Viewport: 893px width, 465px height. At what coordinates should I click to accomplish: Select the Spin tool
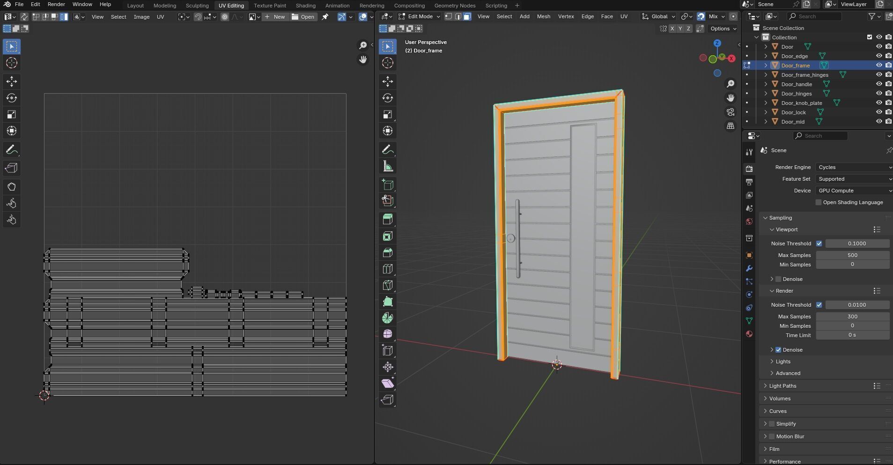point(387,318)
